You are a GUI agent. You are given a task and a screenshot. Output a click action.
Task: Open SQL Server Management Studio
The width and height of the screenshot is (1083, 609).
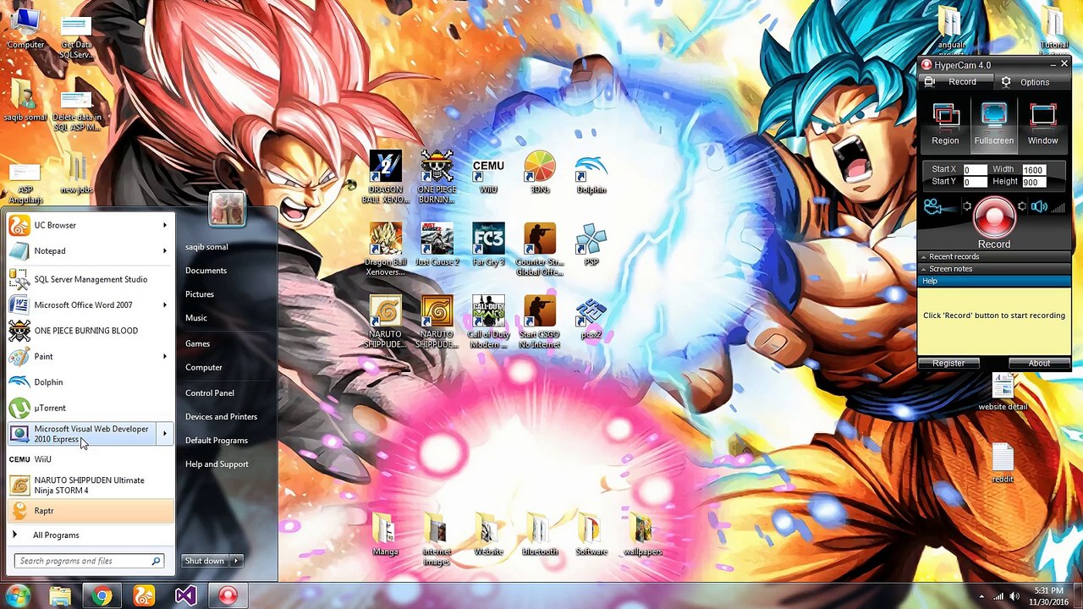[90, 279]
